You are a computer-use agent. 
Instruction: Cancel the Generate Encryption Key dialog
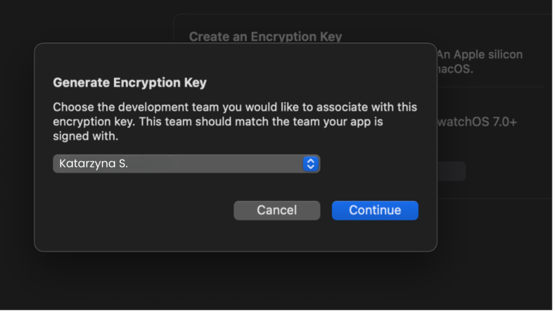click(x=276, y=210)
